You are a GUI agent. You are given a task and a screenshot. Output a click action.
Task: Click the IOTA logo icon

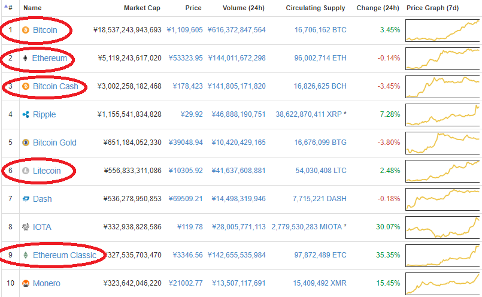pyautogui.click(x=26, y=227)
